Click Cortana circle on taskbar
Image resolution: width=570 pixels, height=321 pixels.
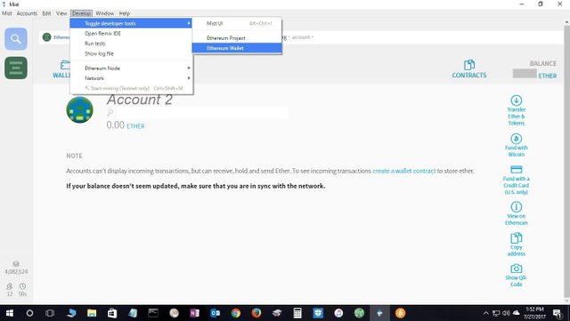(29, 313)
